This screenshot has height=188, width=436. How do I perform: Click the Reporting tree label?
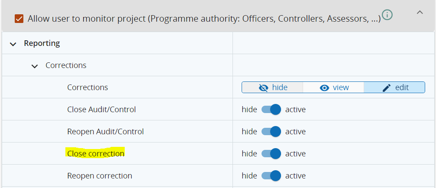[x=42, y=43]
